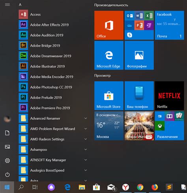Open OneNote from the tile group
This screenshot has height=193, width=187.
(x=149, y=25)
